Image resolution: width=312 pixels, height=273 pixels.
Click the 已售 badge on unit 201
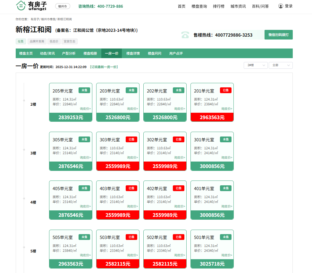(226, 90)
